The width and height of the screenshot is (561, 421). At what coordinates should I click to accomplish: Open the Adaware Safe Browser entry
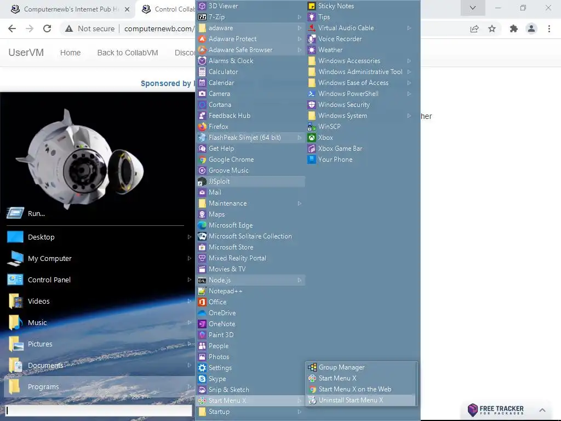click(250, 50)
